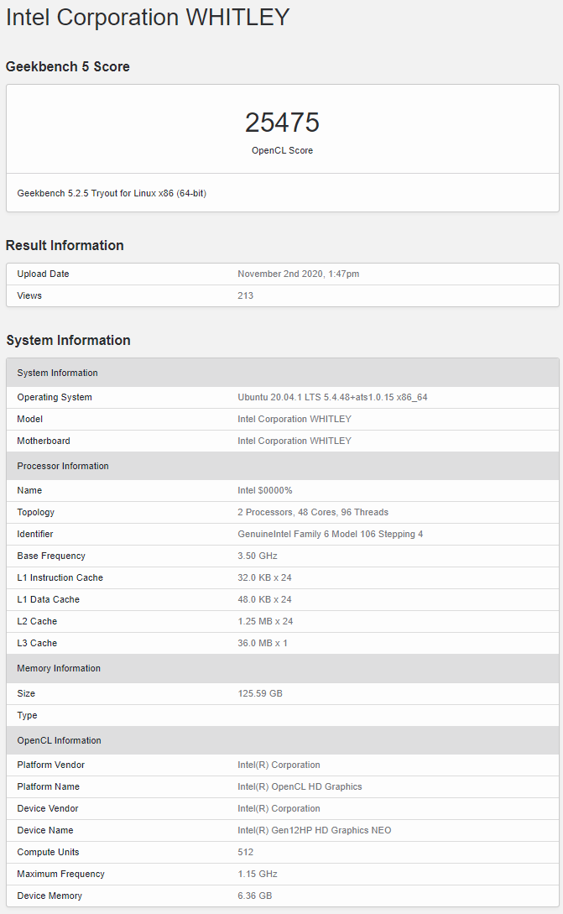Select the '36.0 MB x 1' value
This screenshot has width=563, height=914.
(x=263, y=643)
